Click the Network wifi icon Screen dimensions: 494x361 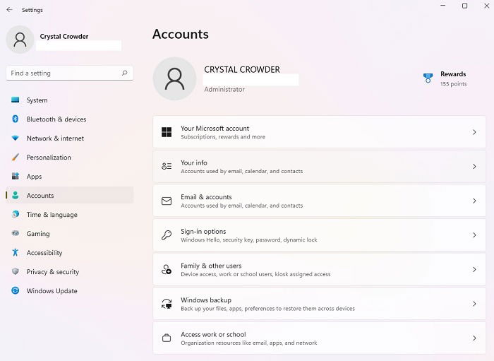(x=15, y=138)
